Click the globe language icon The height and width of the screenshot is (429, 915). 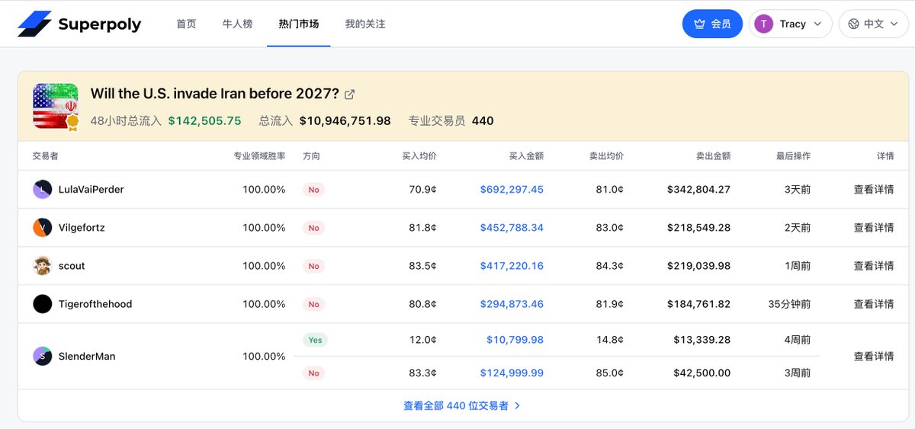pyautogui.click(x=854, y=24)
